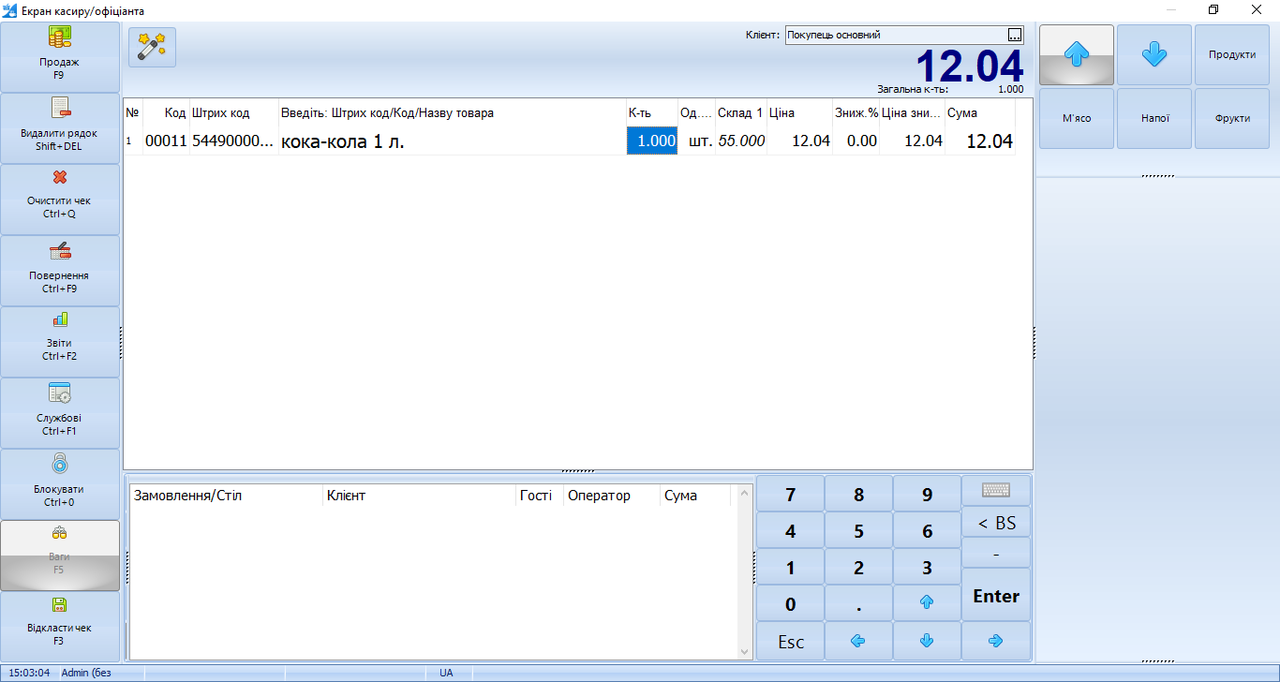
Task: Click numpad digit 6
Action: [928, 531]
